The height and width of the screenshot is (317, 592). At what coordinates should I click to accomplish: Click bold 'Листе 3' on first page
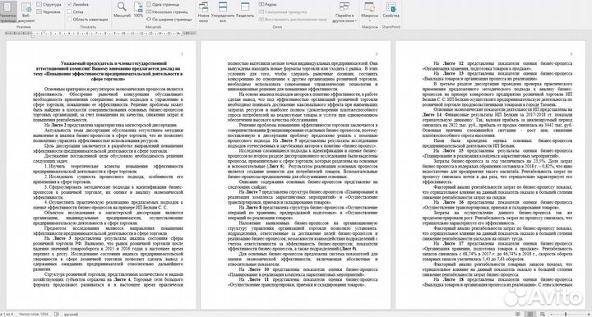click(62, 239)
